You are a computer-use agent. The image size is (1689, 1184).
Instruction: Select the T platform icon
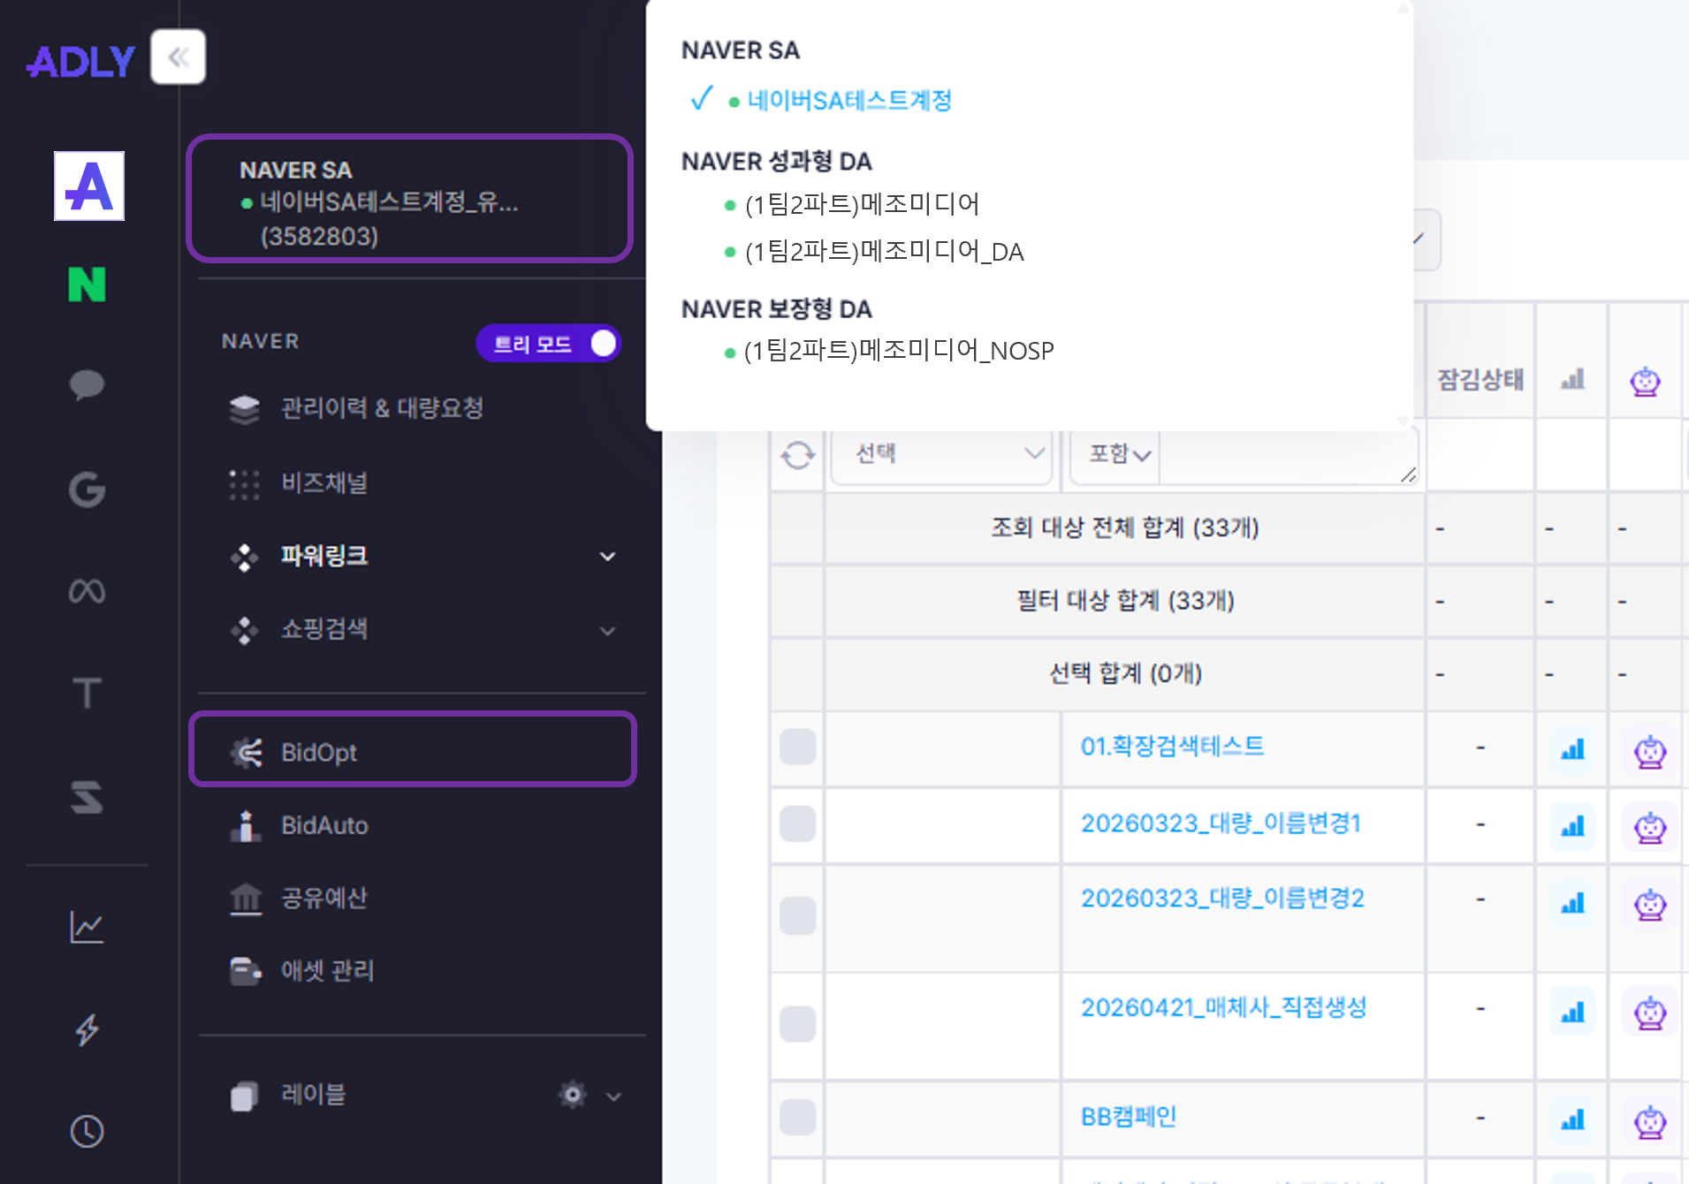87,693
